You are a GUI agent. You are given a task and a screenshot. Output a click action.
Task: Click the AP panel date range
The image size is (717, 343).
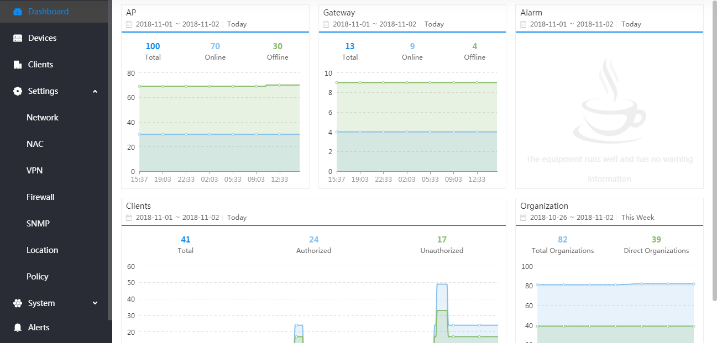point(177,24)
